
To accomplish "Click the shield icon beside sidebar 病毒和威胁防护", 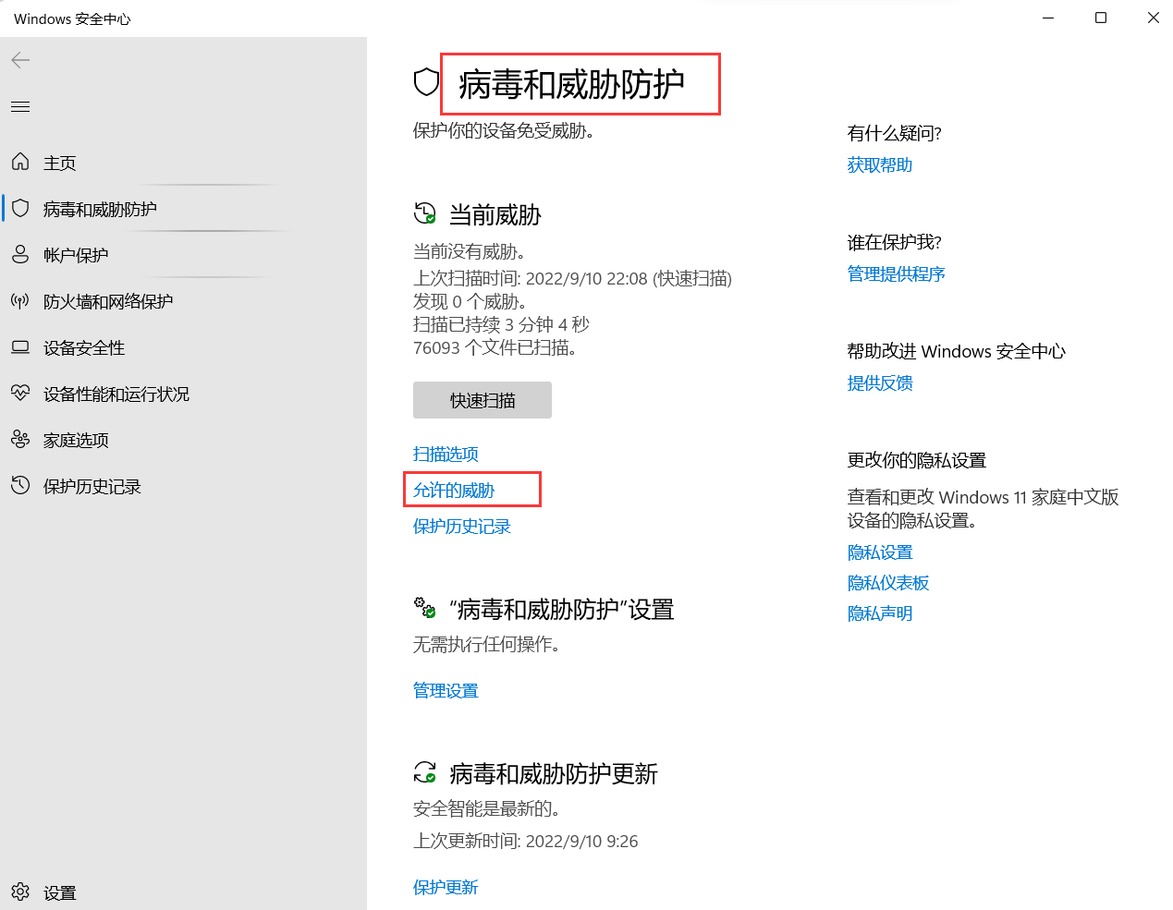I will coord(20,209).
